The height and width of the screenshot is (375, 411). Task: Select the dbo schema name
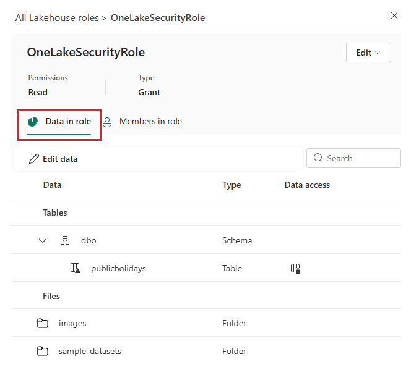(x=89, y=240)
